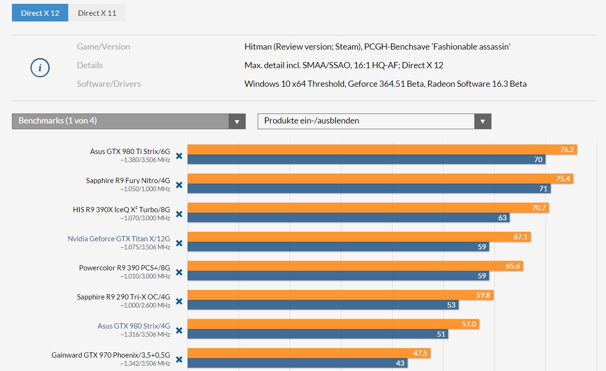Viewport: 606px width, 371px height.
Task: Click the Sapphire R9 290 Tri-X OC/4G label
Action: tap(124, 297)
